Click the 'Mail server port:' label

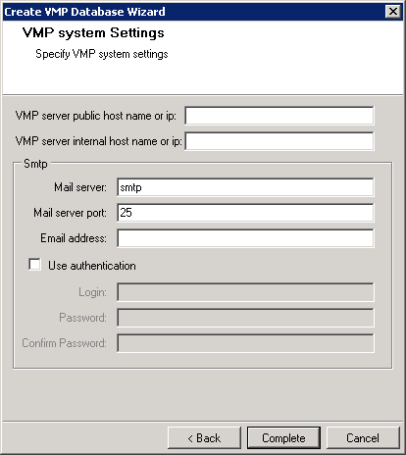tap(71, 213)
